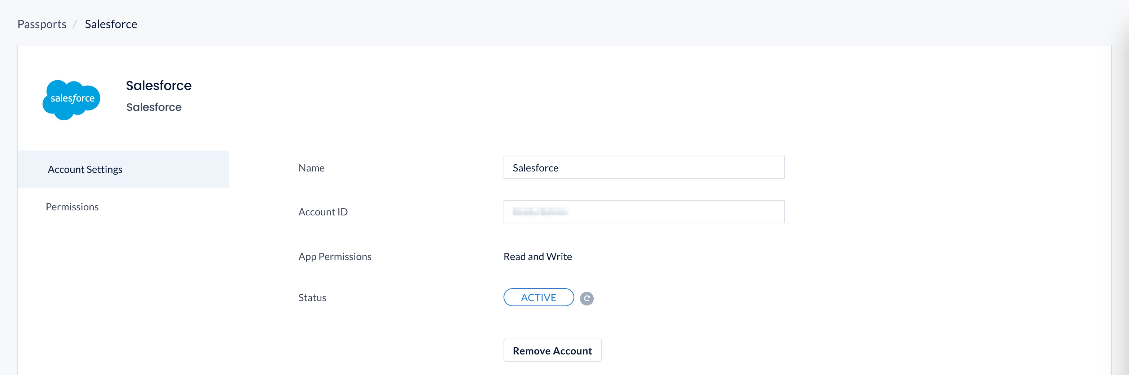
Task: Click the 'App Permissions' label
Action: [335, 256]
